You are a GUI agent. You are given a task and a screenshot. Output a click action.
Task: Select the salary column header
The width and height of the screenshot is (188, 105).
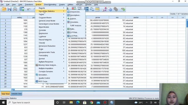point(20,17)
